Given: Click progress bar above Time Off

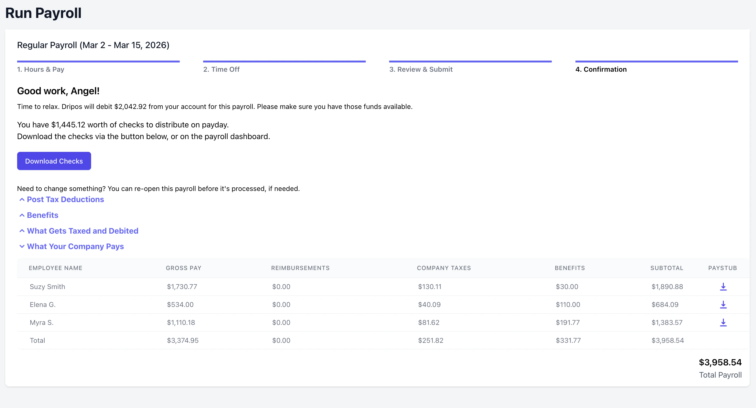Looking at the screenshot, I should point(284,62).
